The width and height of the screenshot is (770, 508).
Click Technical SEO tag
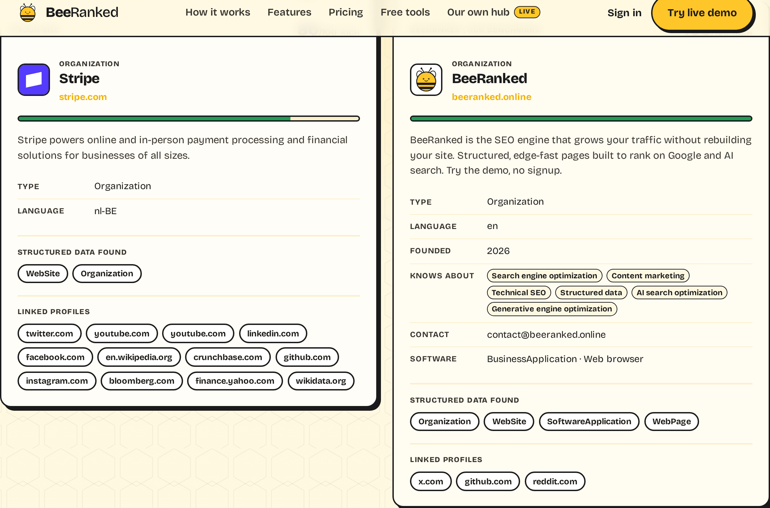click(x=519, y=293)
